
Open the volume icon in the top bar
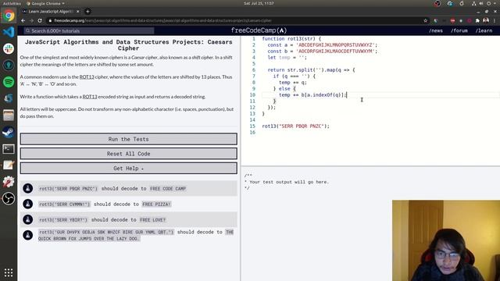[x=481, y=3]
